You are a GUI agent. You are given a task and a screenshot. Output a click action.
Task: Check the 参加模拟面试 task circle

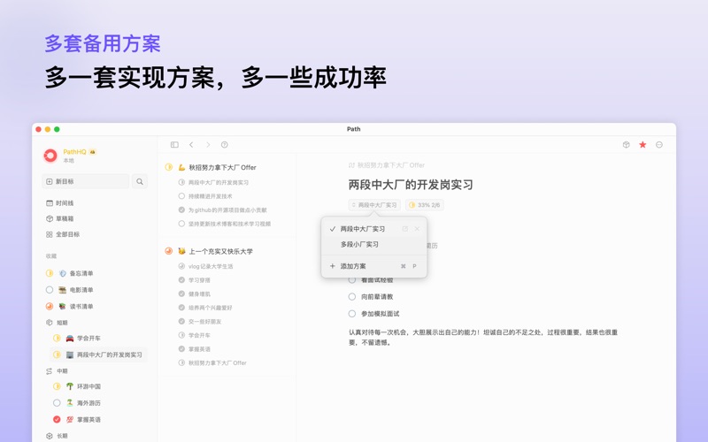pyautogui.click(x=352, y=314)
